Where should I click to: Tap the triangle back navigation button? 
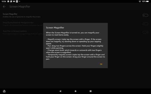click(60, 91)
